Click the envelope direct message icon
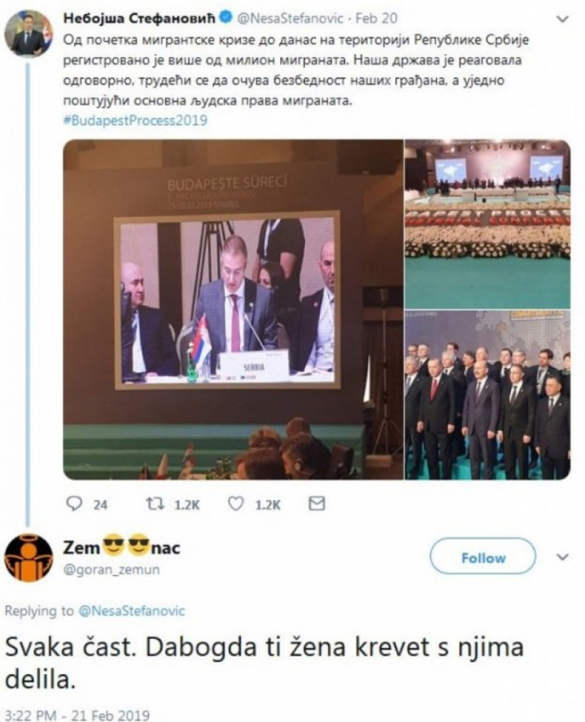 [317, 504]
